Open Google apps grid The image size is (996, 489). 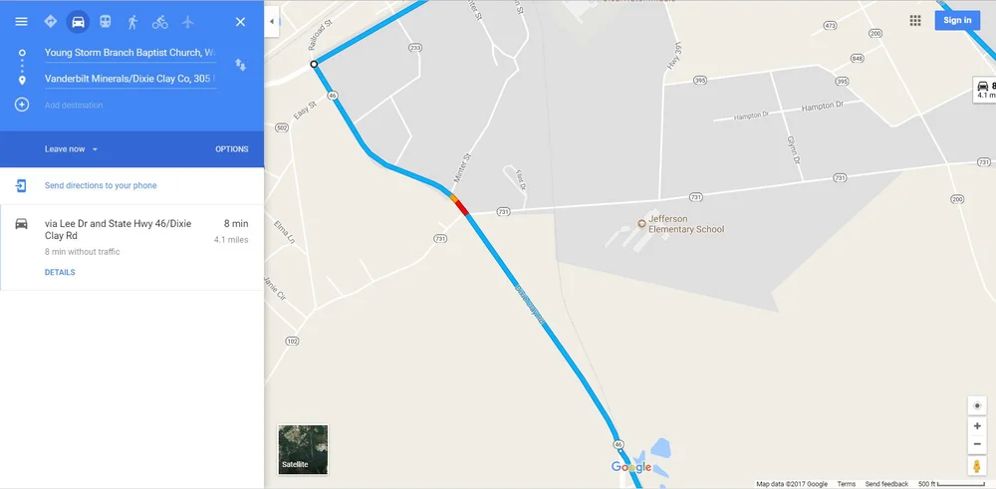914,20
